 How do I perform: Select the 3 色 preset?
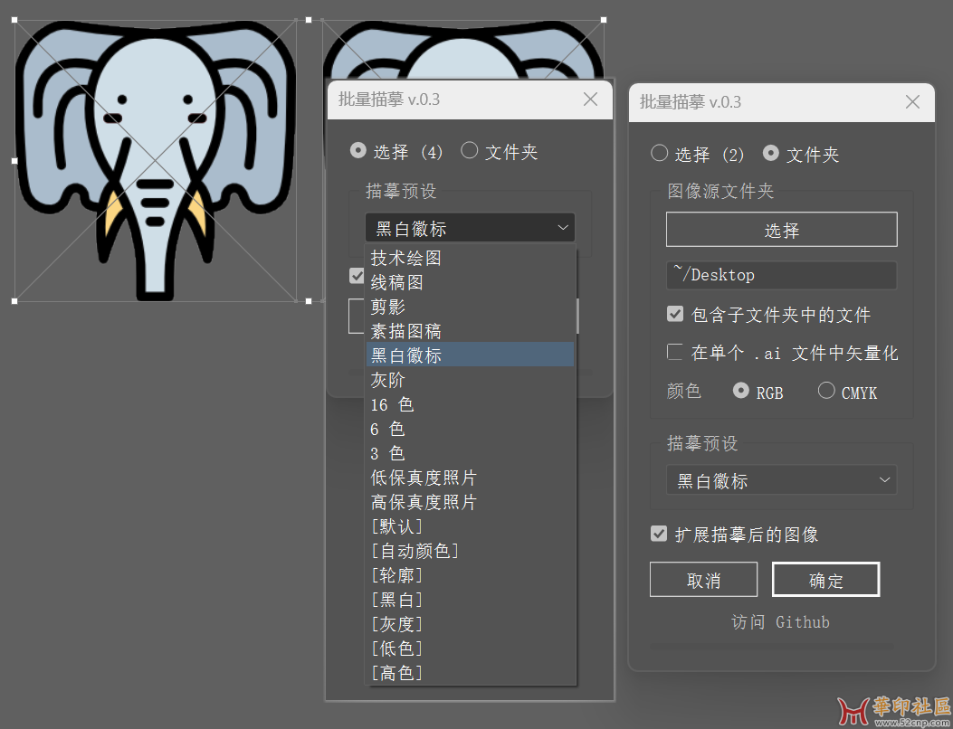[x=470, y=453]
